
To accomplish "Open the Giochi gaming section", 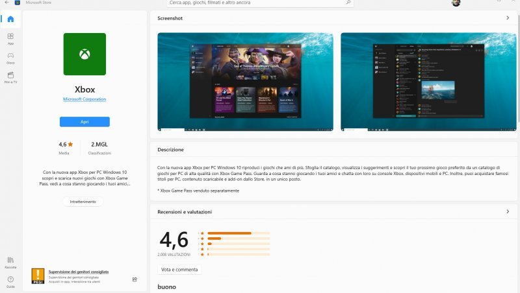I will pos(10,58).
